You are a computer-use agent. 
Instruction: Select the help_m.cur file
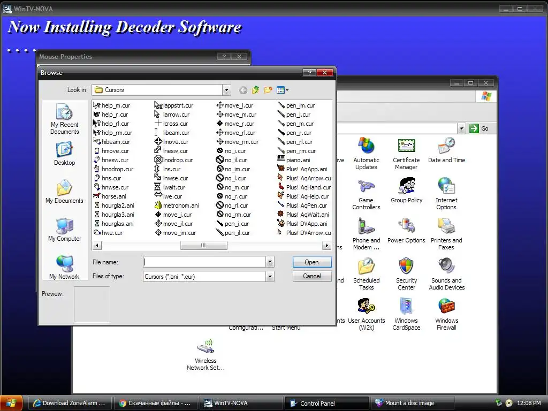click(x=112, y=105)
